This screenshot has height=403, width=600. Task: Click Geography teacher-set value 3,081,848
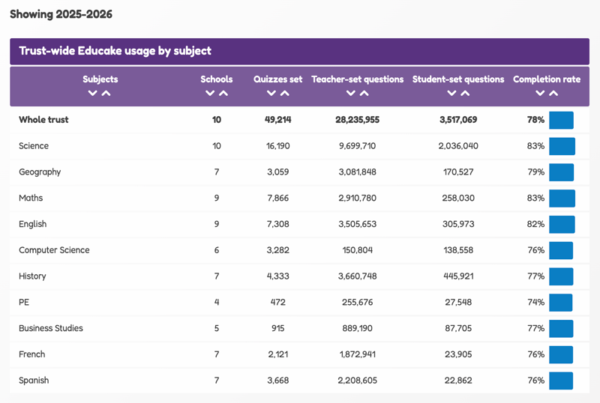358,172
